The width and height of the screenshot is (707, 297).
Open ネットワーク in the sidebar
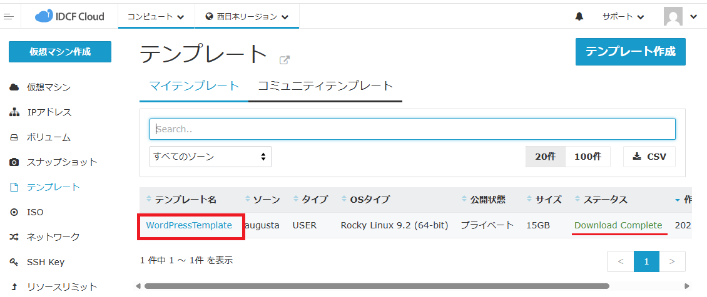tap(53, 237)
